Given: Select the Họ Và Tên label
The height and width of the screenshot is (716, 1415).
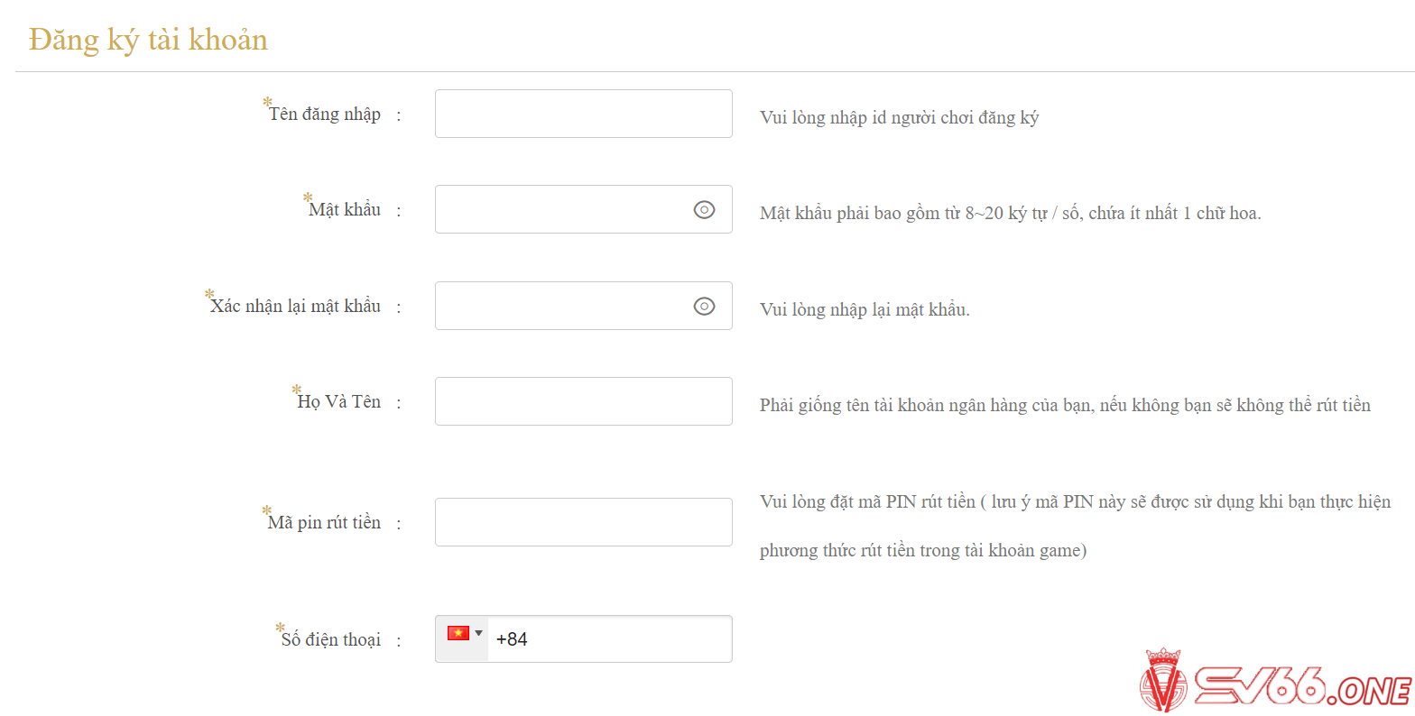Looking at the screenshot, I should click(339, 401).
